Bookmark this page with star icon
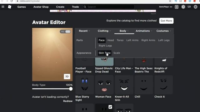 coord(170,1)
